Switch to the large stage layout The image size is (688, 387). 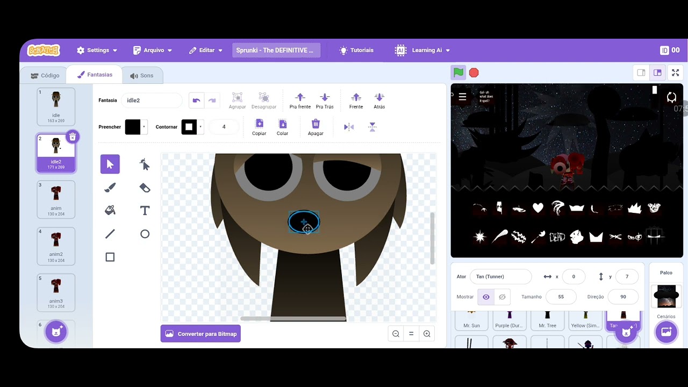[x=657, y=73]
